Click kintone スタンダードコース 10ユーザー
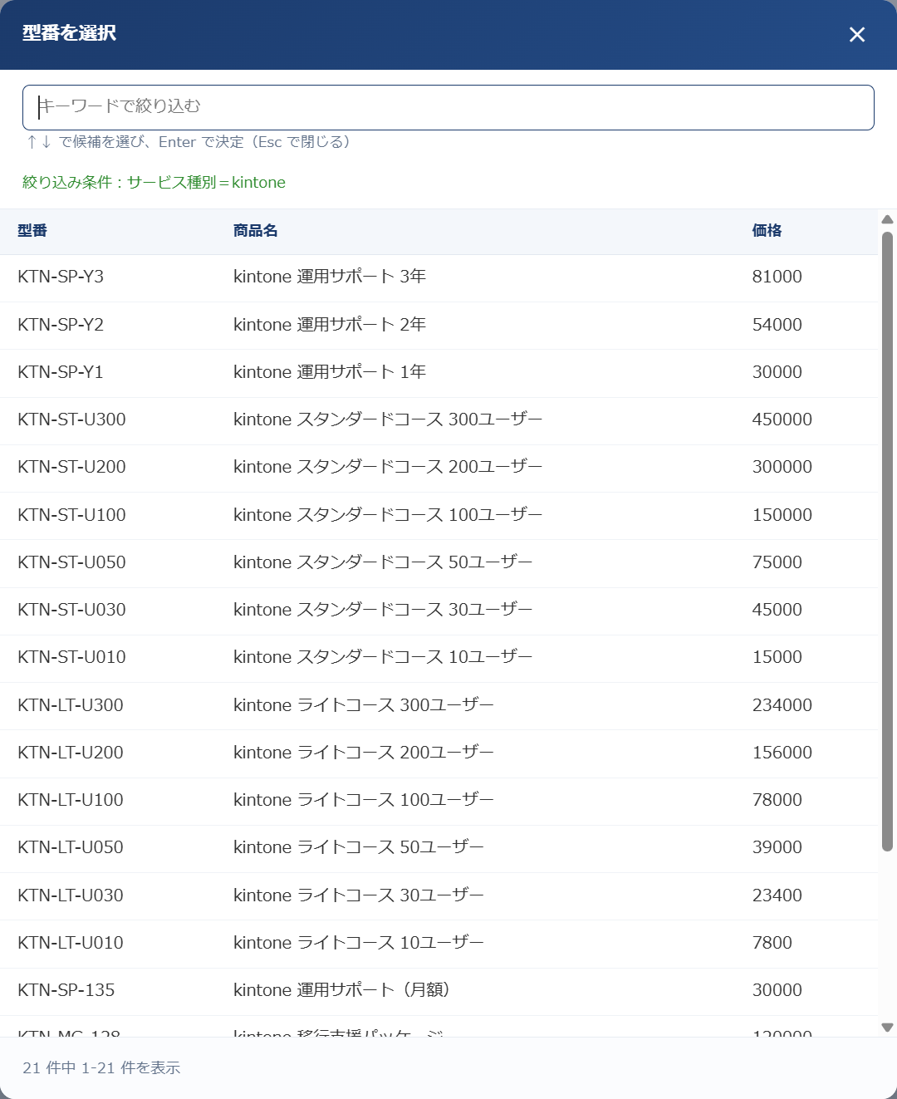897x1099 pixels. pos(383,657)
